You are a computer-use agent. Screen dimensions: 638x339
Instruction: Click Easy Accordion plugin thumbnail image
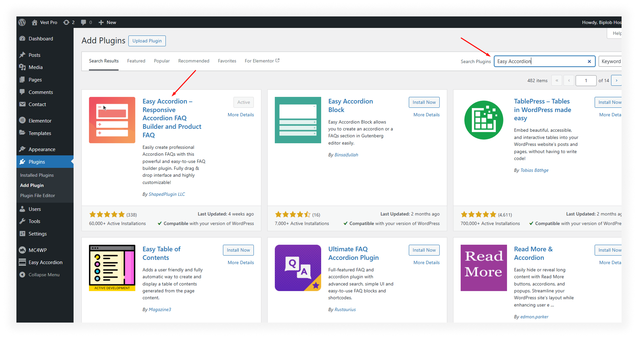(112, 120)
